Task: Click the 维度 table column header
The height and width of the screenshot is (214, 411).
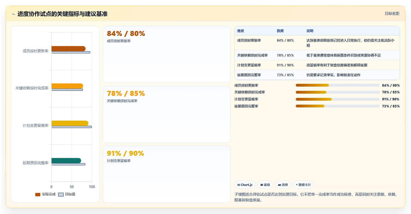Action: (241, 31)
